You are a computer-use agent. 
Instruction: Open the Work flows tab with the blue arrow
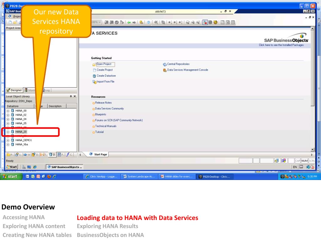(x=27, y=155)
